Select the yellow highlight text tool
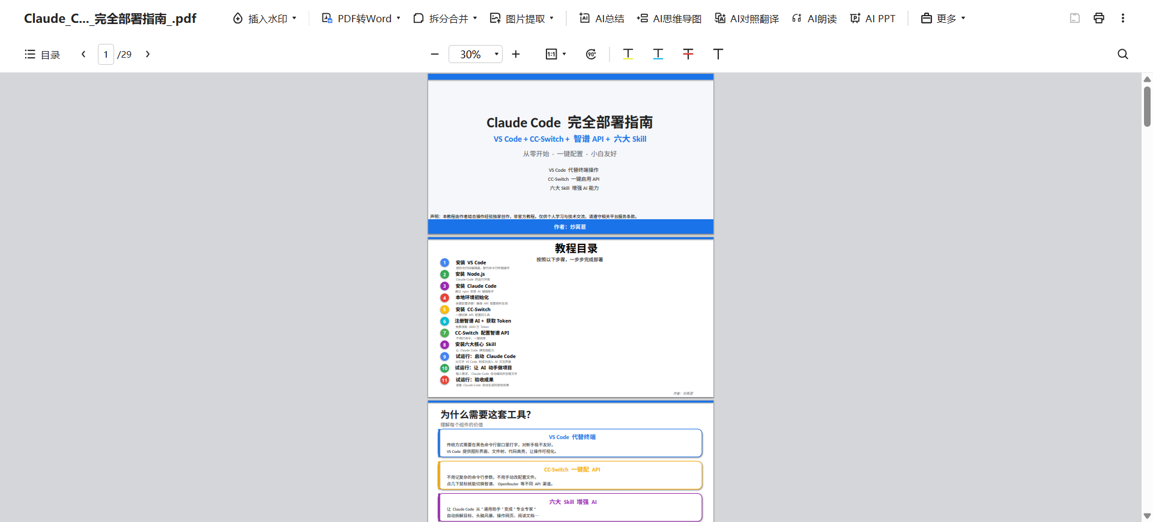This screenshot has height=522, width=1153. click(x=628, y=54)
